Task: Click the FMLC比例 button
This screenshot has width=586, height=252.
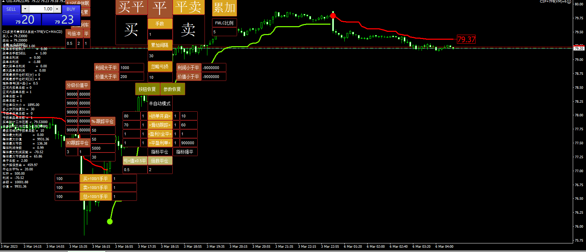Action: point(224,23)
